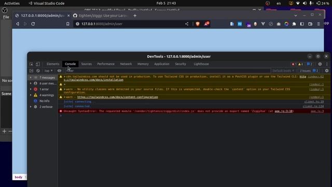Click the camera screenshot extension icon
The image size is (332, 187).
pos(279,24)
